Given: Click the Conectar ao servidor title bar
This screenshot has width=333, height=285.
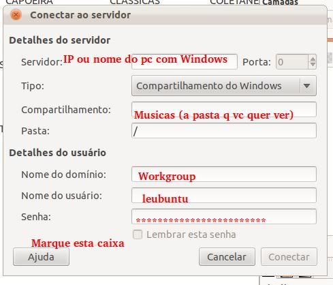Looking at the screenshot, I should point(165,15).
